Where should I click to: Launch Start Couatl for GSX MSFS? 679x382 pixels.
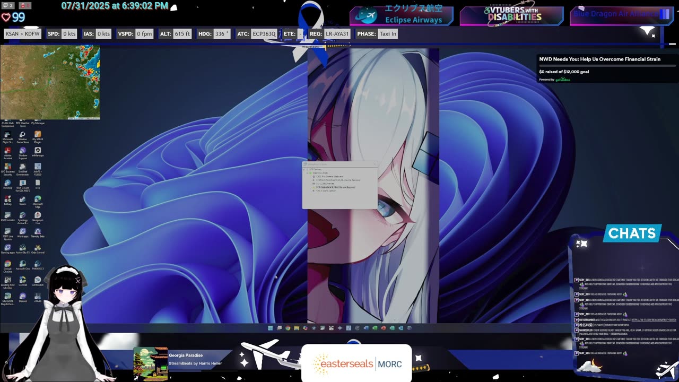pyautogui.click(x=23, y=186)
